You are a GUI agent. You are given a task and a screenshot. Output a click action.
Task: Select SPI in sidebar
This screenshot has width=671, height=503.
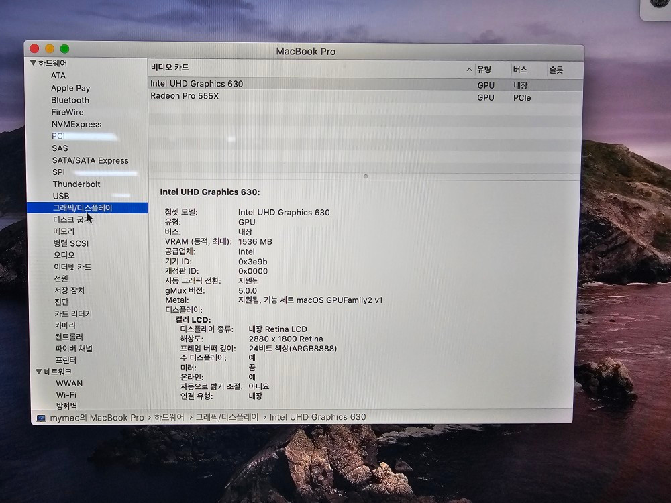click(x=58, y=172)
